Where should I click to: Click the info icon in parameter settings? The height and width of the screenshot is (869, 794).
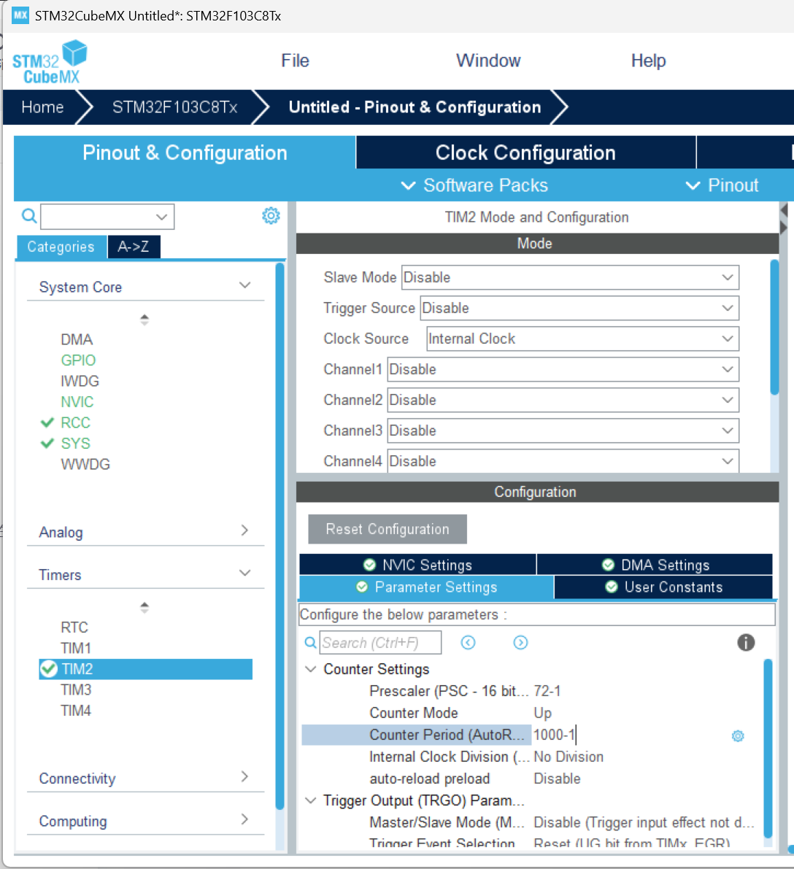(x=746, y=642)
